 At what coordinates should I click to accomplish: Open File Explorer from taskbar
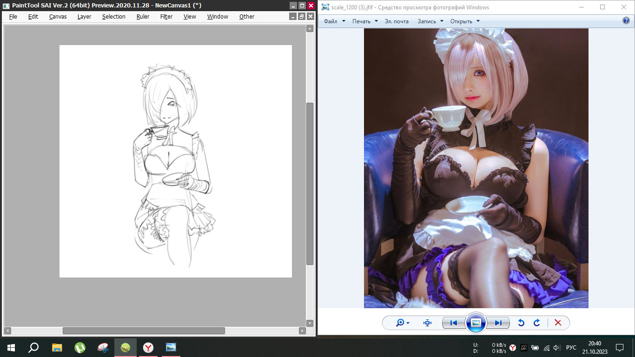(57, 347)
